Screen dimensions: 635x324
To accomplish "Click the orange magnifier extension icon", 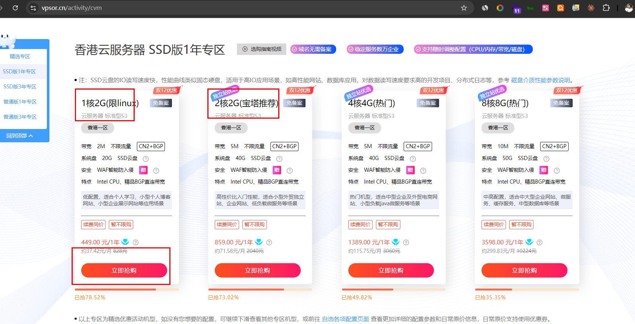I will coord(560,8).
